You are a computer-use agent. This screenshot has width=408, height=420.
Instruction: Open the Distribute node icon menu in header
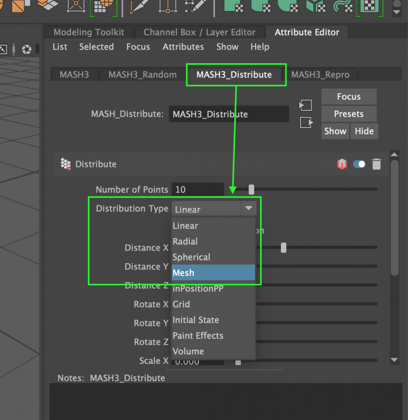(65, 164)
